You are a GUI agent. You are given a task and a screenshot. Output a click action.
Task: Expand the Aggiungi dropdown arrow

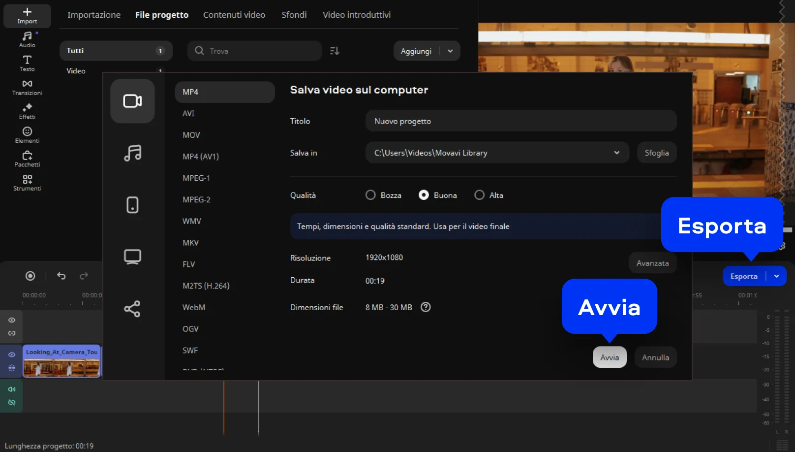click(450, 51)
